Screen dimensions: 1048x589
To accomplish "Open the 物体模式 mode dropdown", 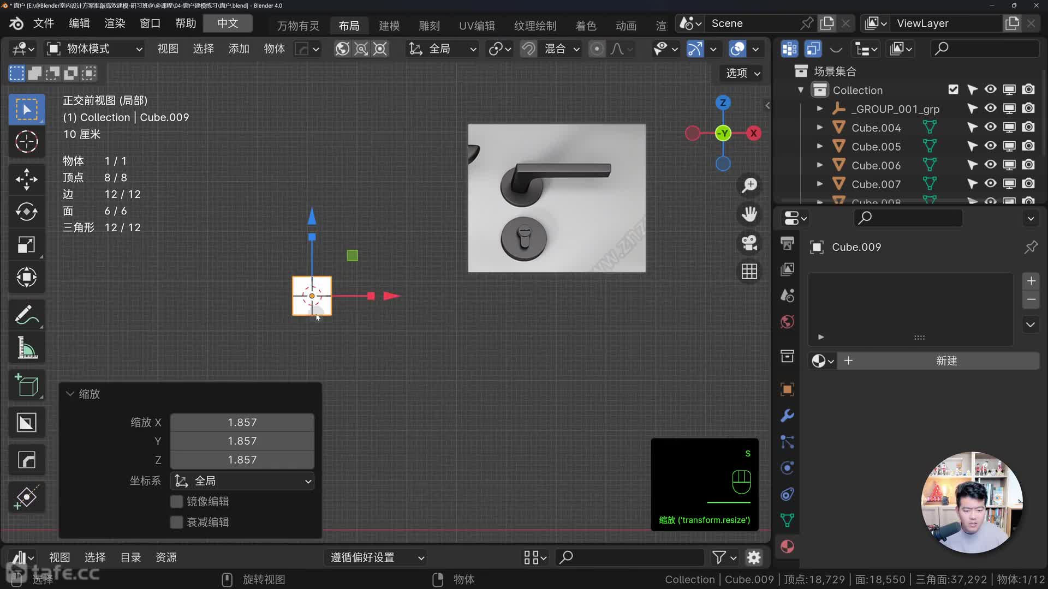I will click(x=94, y=49).
